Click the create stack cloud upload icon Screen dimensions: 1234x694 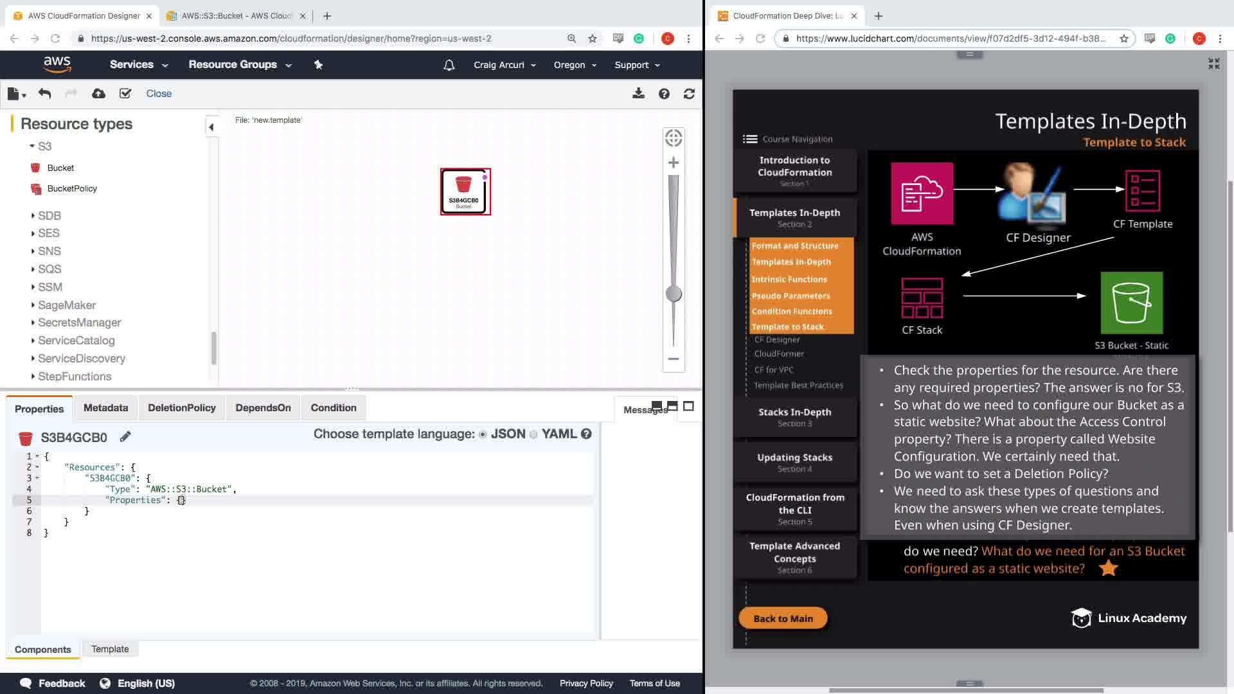(x=98, y=94)
